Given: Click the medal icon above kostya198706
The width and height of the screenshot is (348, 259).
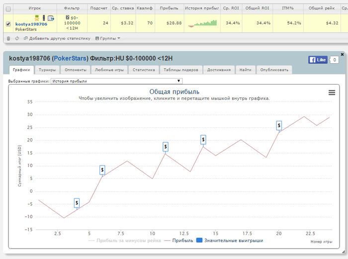Looking at the screenshot, I should coord(37,18).
